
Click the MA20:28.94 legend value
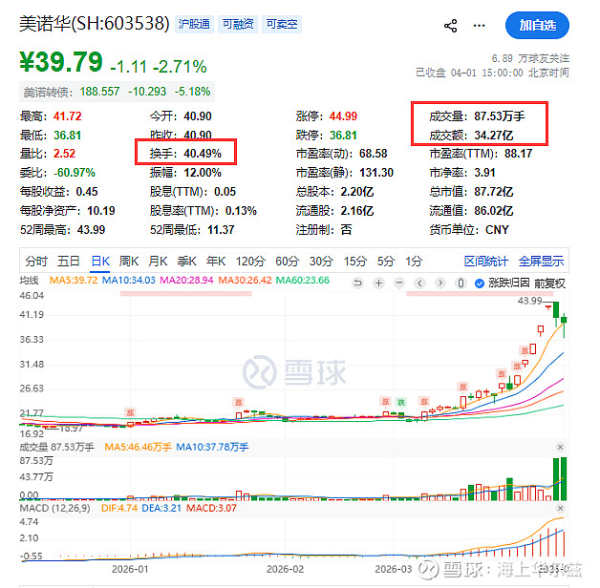click(186, 281)
